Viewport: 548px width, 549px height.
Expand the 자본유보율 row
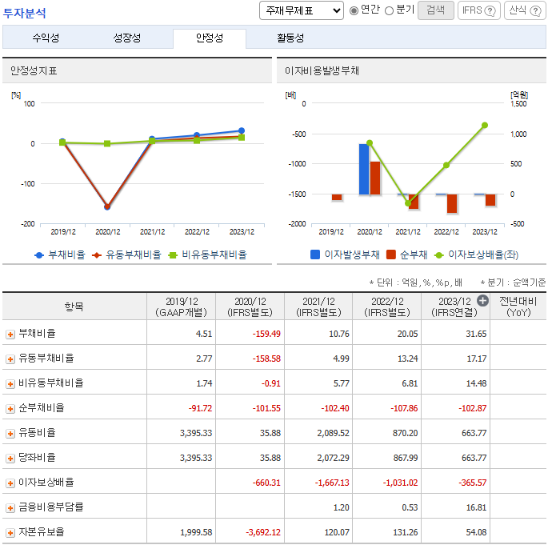(x=10, y=533)
